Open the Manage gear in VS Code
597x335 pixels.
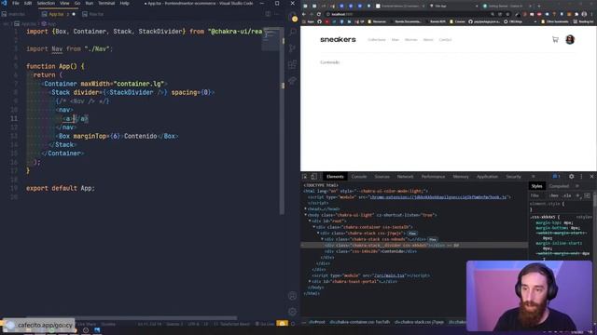click(x=292, y=312)
